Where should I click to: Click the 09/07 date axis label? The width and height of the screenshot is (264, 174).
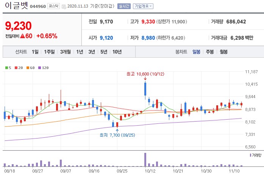coord(66,171)
